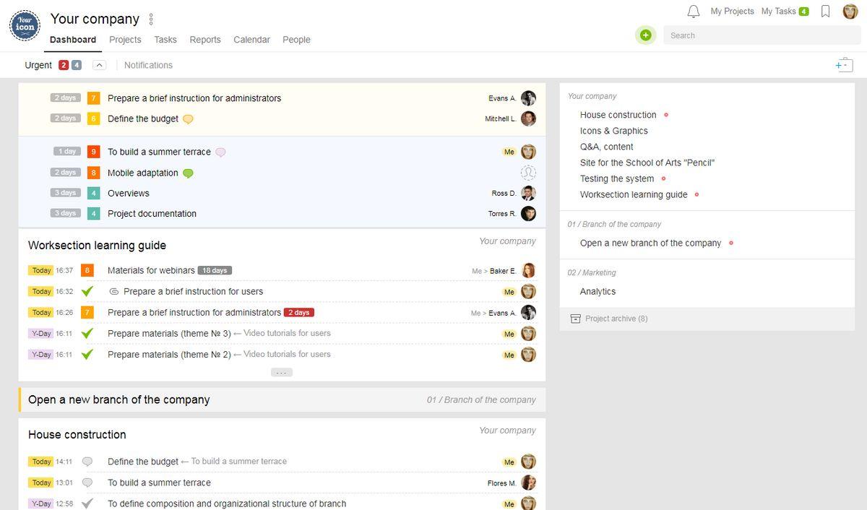This screenshot has height=510, width=867.
Task: Click gray checkmark on define composition task
Action: [87, 503]
